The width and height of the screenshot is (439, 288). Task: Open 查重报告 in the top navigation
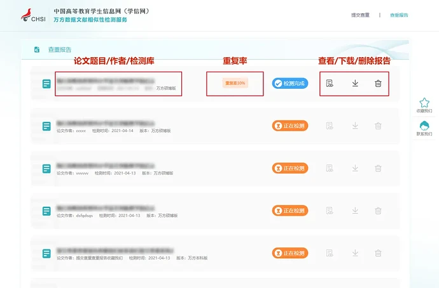tap(399, 15)
